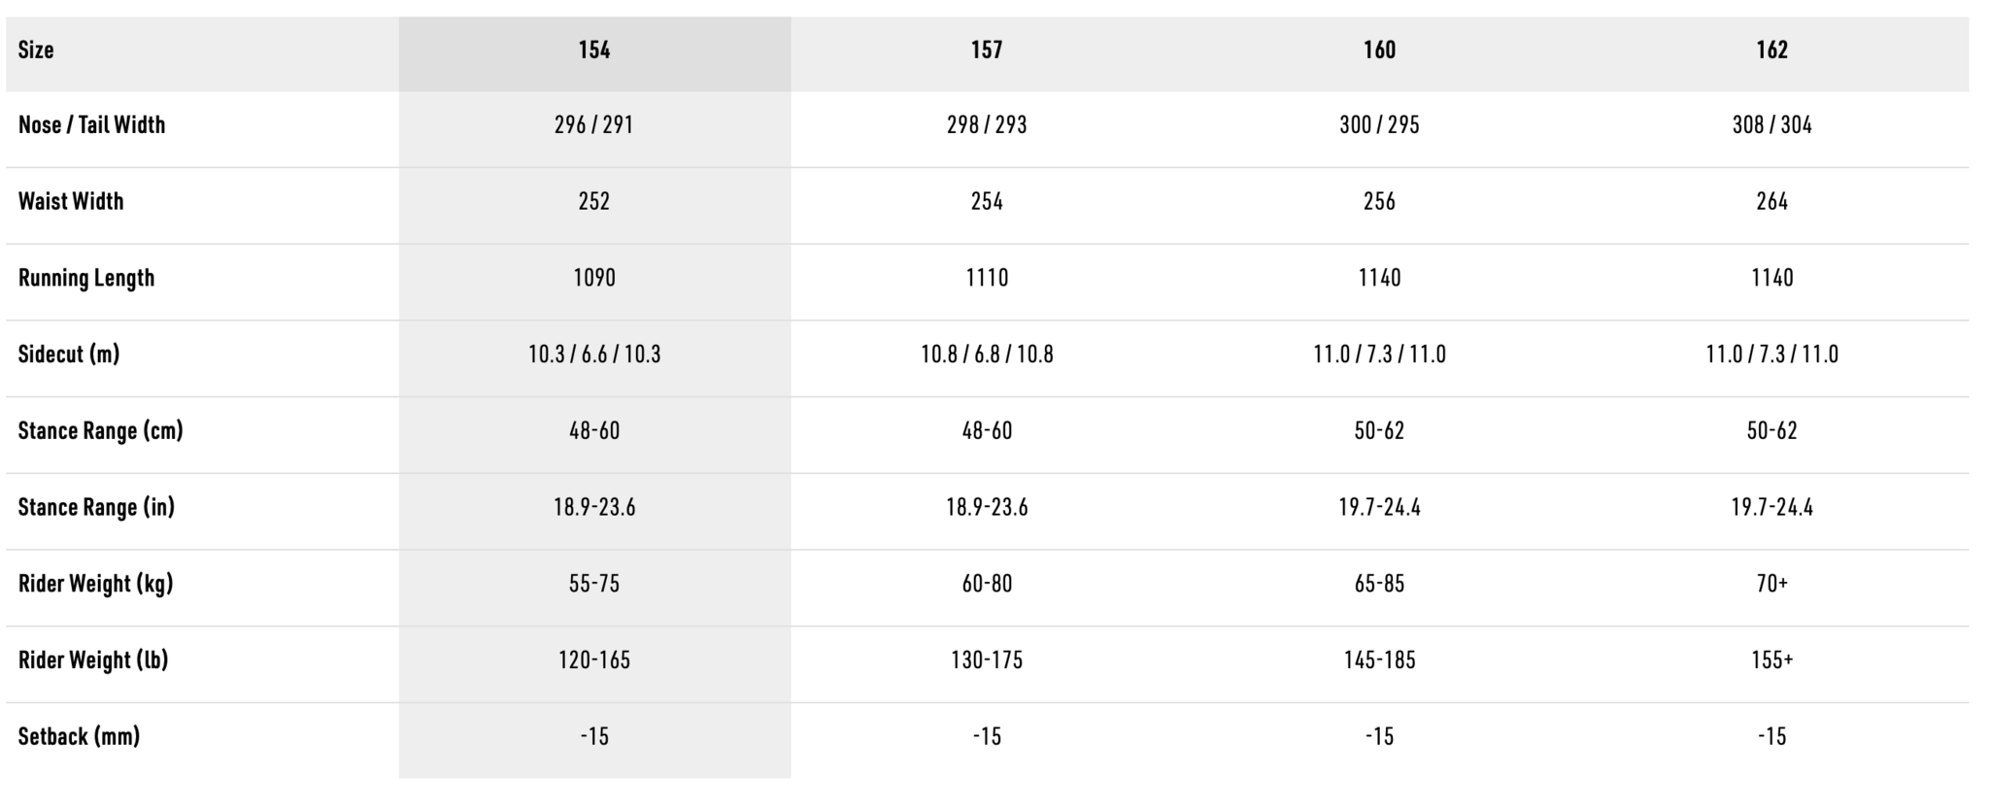Screen dimensions: 1989x812
Task: Click the Stance Range (in) label
Action: 96,507
